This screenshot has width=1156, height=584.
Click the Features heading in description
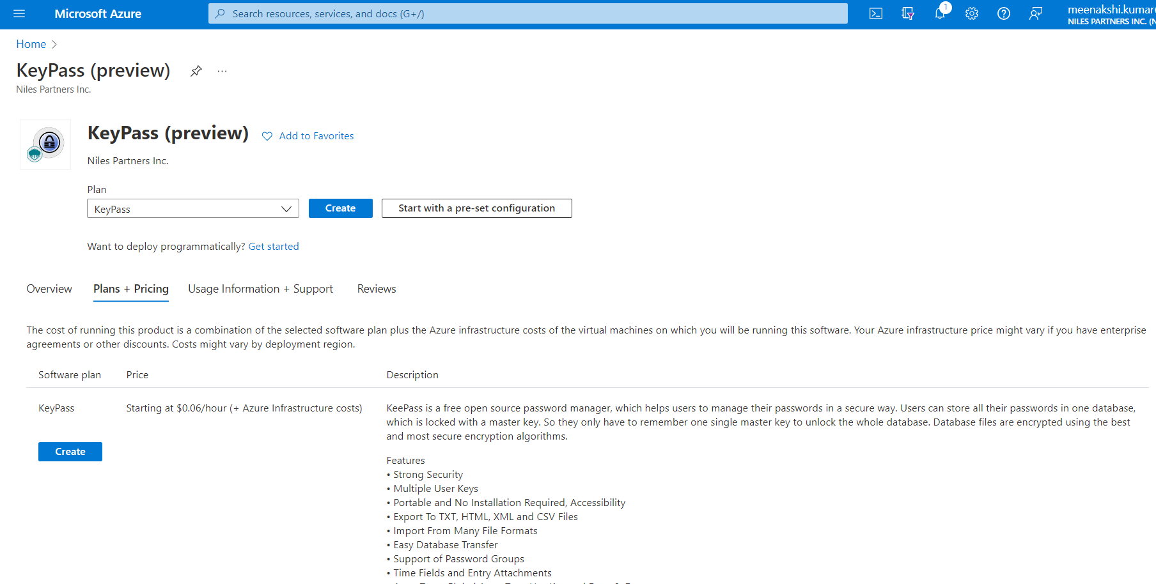(405, 461)
